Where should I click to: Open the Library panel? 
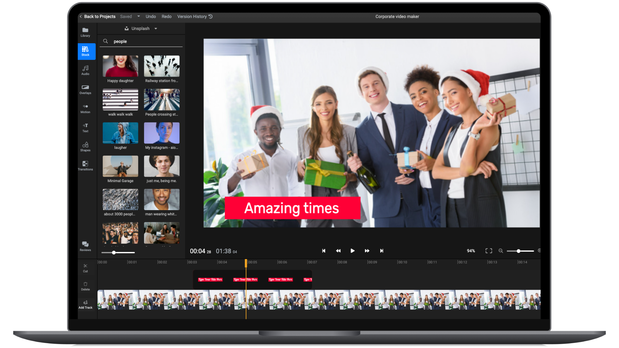[x=85, y=32]
